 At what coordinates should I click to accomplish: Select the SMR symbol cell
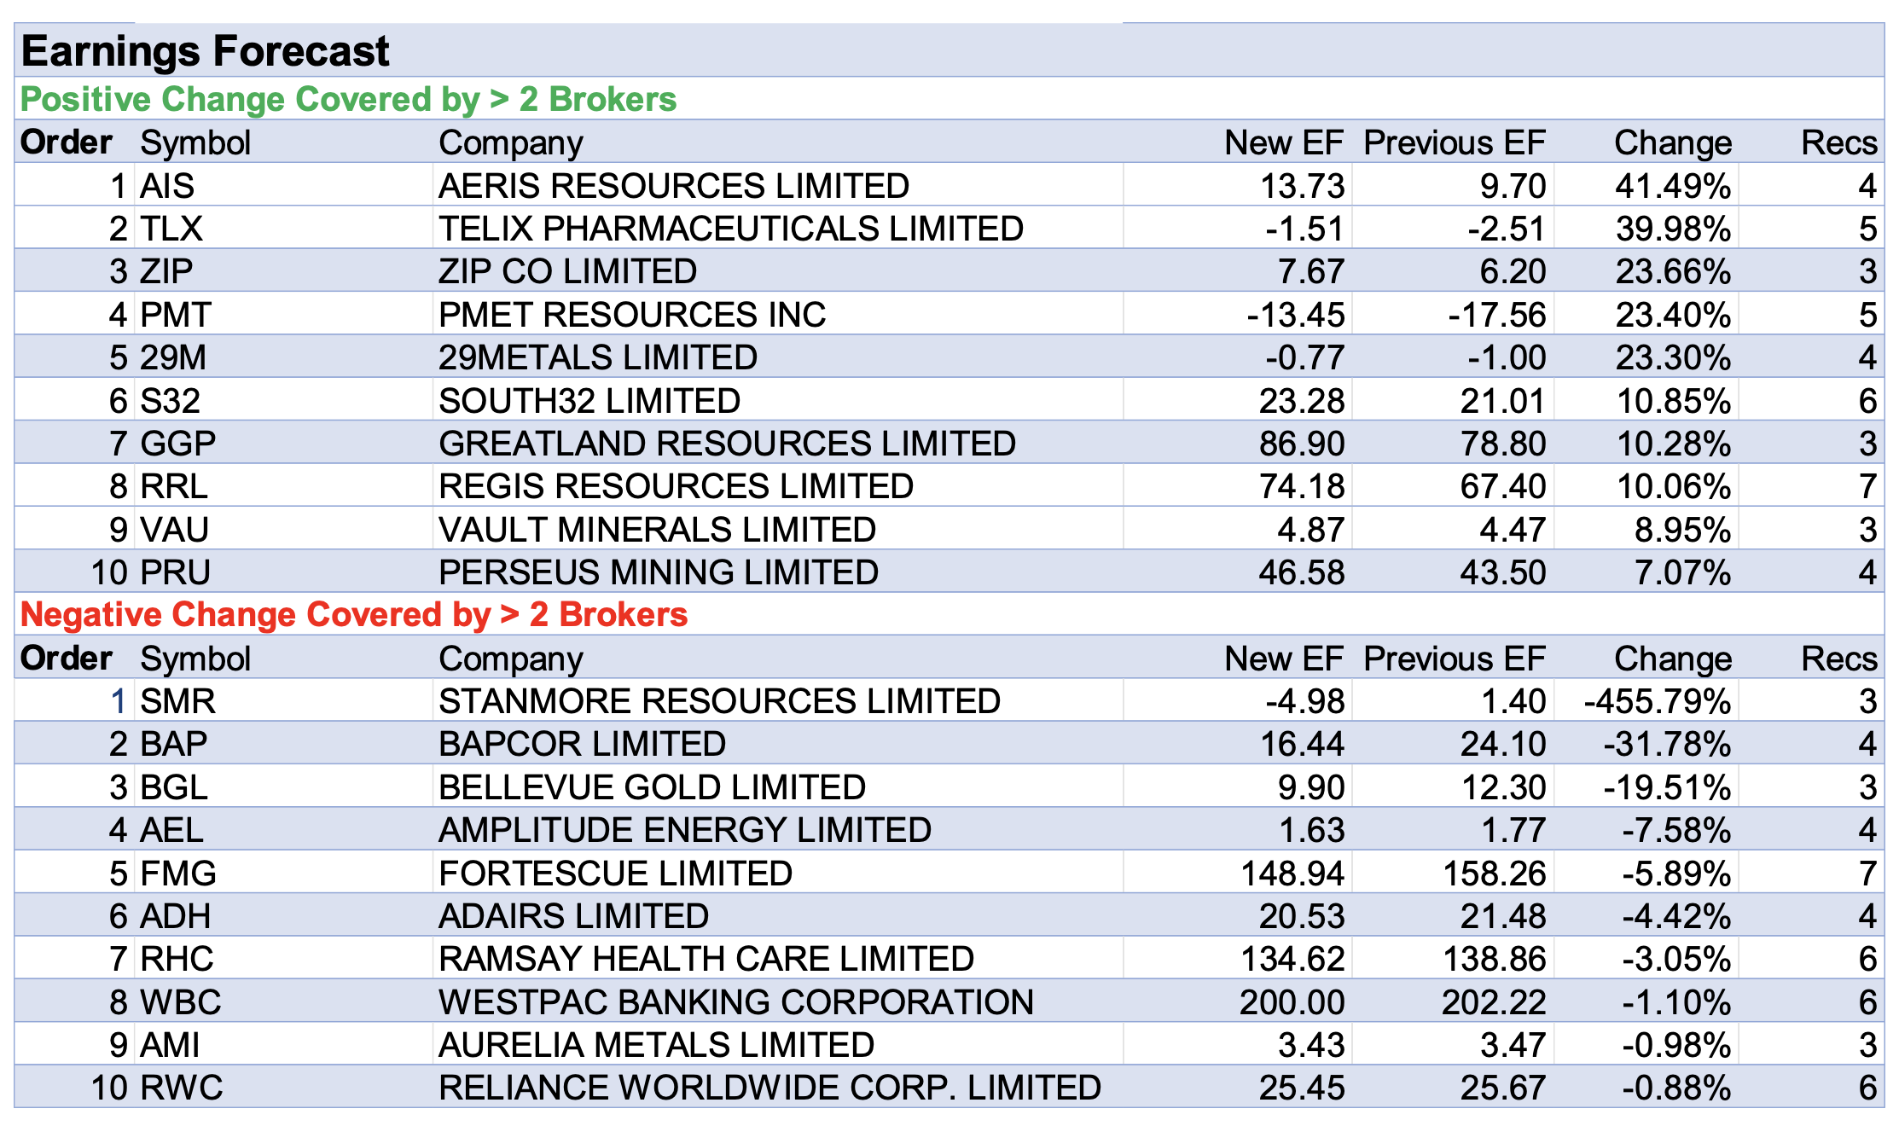point(177,701)
